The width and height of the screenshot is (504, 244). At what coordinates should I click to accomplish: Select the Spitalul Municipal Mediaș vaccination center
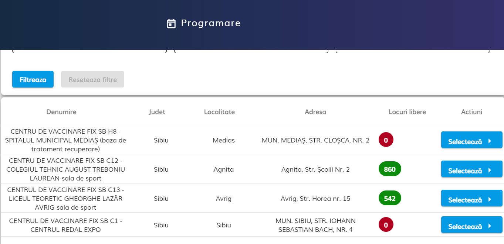[x=471, y=140]
